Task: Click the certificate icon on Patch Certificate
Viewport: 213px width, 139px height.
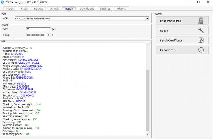Action: 201,40
